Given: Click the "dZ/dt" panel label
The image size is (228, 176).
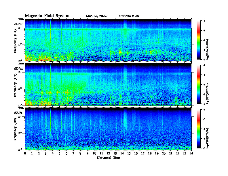Looking at the screenshot, I should (18, 113).
